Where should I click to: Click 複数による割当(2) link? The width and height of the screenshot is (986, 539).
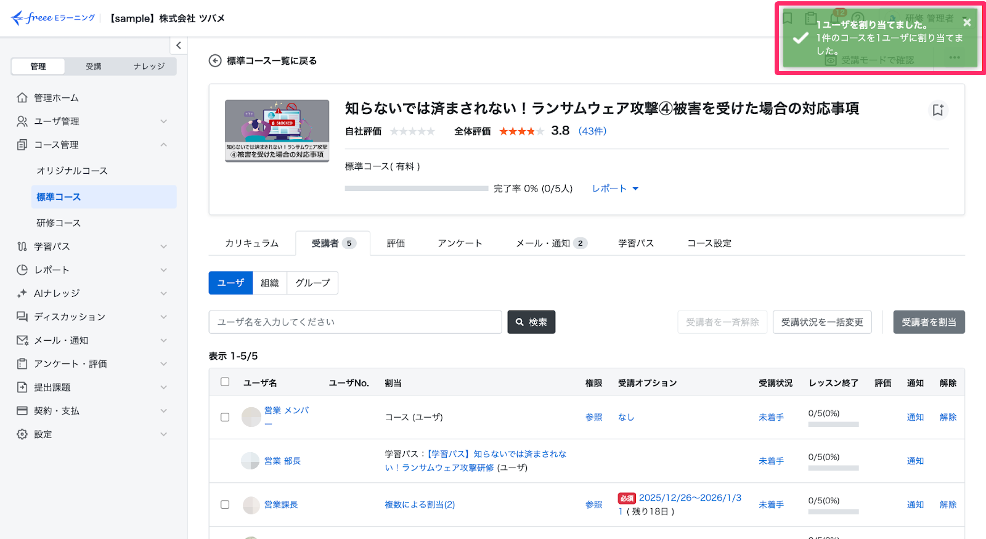[x=420, y=505]
